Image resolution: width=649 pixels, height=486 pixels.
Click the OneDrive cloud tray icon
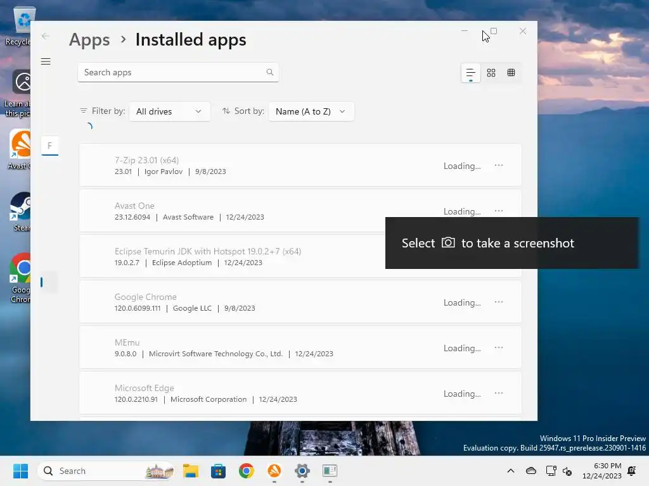click(531, 471)
